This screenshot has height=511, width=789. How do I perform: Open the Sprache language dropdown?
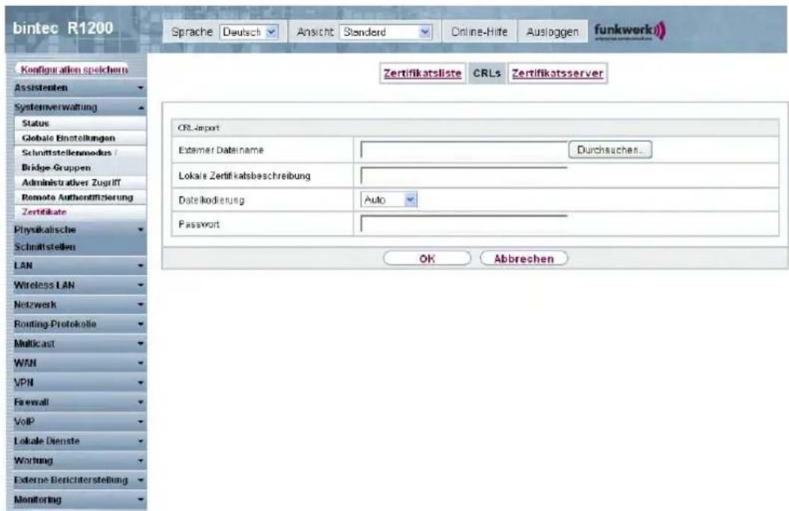250,32
